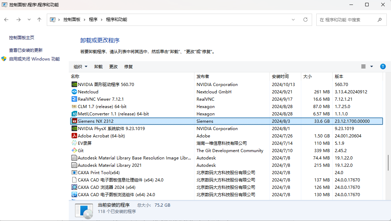
Task: Refresh the page with the refresh icon
Action: coord(305,20)
